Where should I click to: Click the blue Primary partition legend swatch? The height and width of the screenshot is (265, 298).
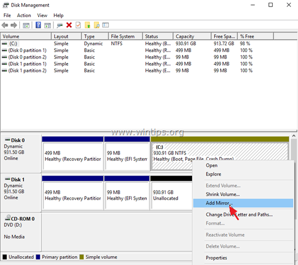[x=38, y=257]
